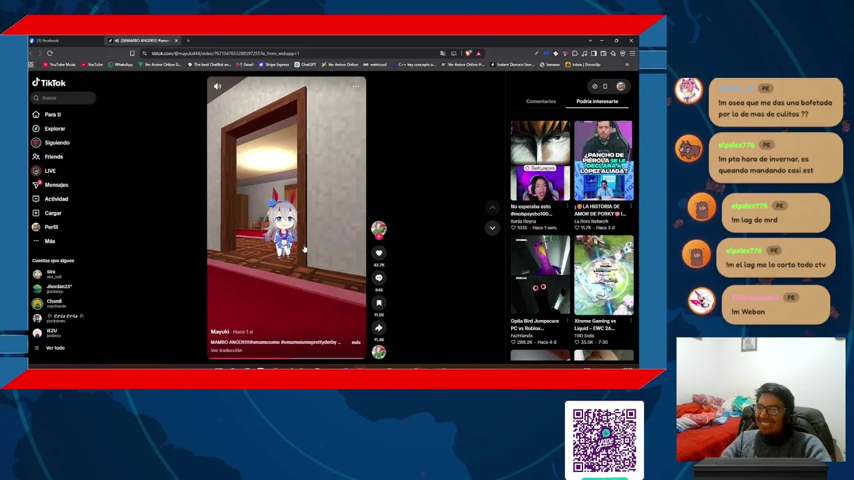Like the video with heart icon
The image size is (854, 480).
tap(379, 253)
